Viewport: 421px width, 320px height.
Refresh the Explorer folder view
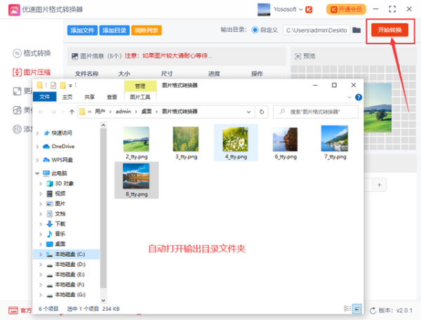(261, 112)
